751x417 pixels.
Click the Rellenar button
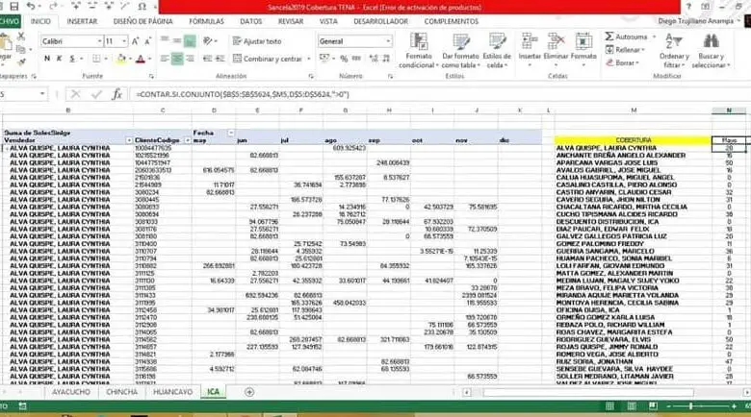pos(625,50)
